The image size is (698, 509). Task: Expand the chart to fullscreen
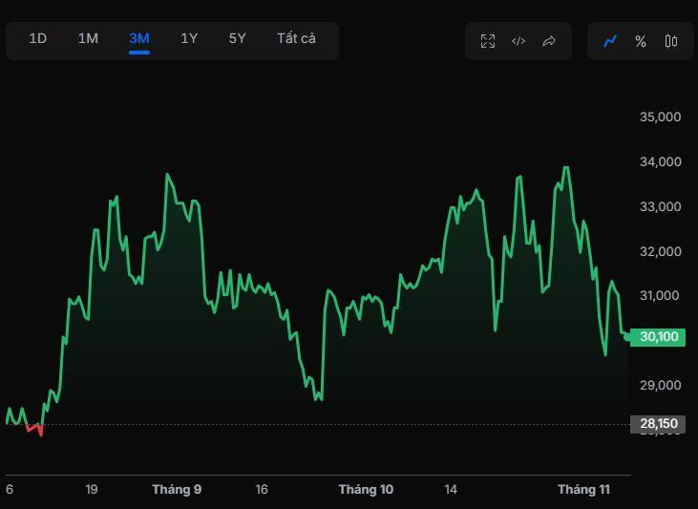pyautogui.click(x=488, y=41)
